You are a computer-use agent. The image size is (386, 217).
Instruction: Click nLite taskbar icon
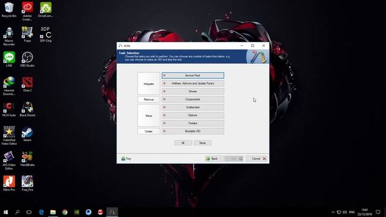click(112, 212)
